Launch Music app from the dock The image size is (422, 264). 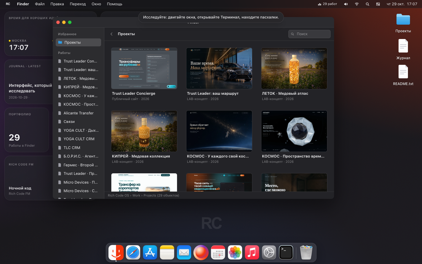pos(252,252)
